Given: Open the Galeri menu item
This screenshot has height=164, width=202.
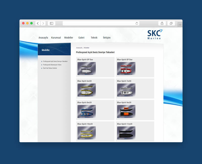Looking at the screenshot, I should click(81, 37).
